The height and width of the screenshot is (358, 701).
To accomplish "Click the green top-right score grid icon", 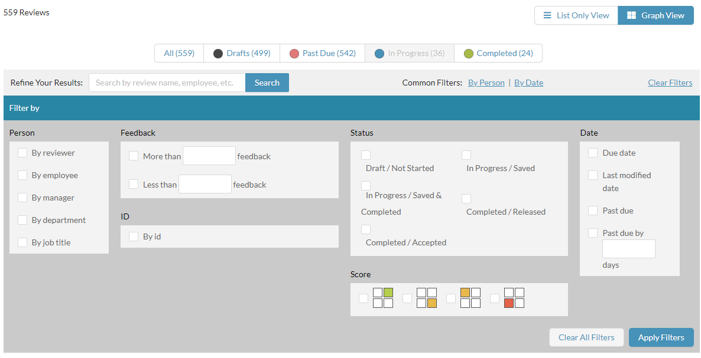I will (383, 298).
